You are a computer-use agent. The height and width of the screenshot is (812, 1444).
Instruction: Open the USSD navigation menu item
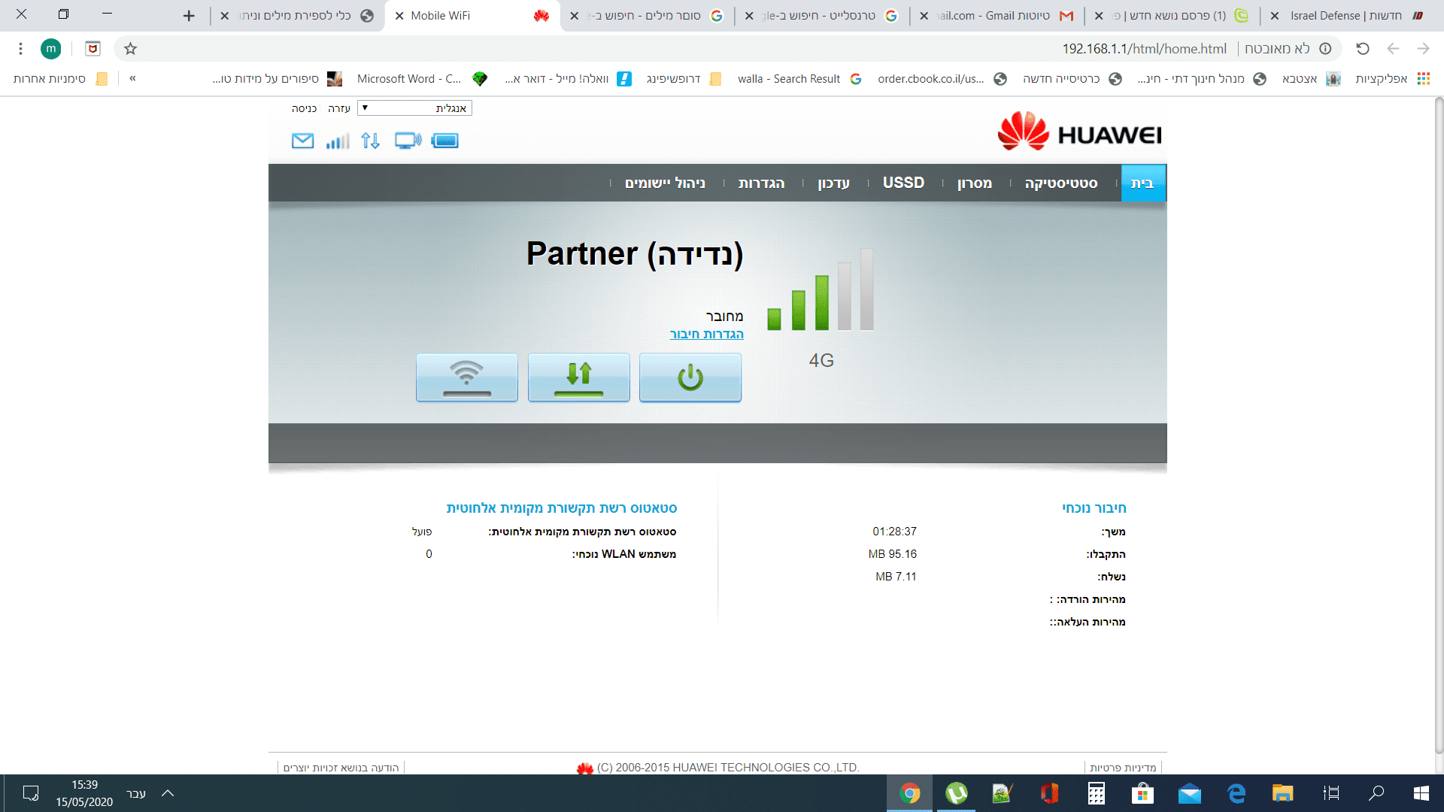tap(903, 183)
